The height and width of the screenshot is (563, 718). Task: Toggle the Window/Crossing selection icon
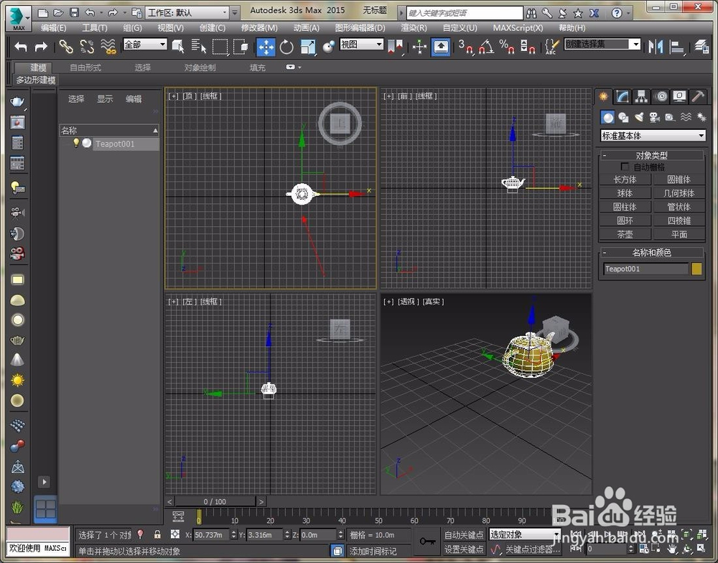pos(241,47)
